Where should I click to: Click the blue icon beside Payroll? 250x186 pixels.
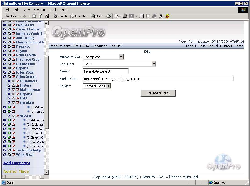tap(5, 51)
